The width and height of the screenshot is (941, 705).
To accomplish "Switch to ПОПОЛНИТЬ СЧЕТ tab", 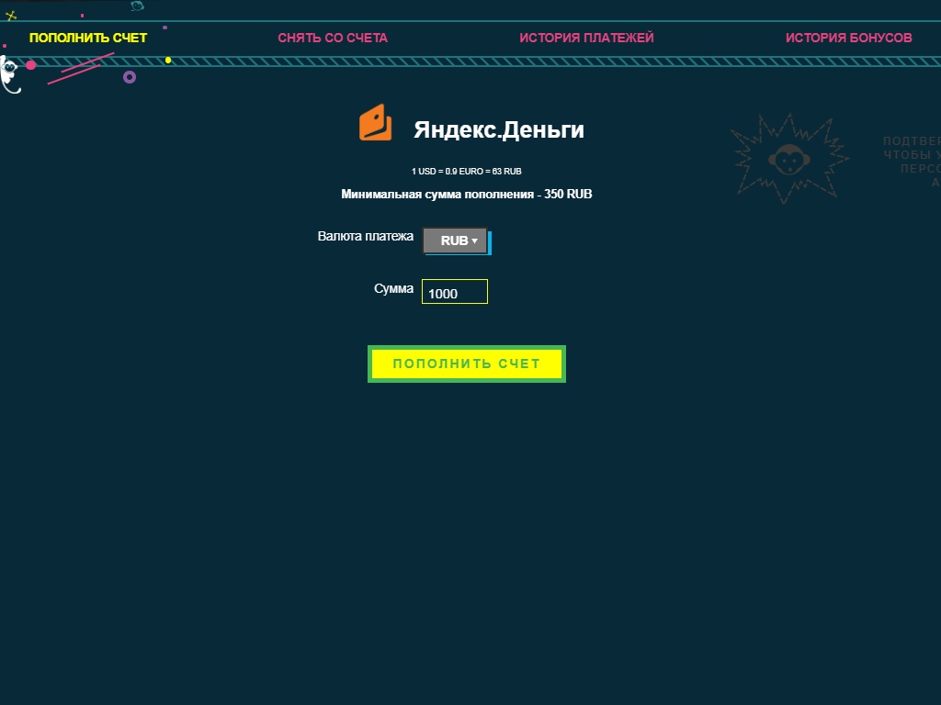I will (88, 38).
